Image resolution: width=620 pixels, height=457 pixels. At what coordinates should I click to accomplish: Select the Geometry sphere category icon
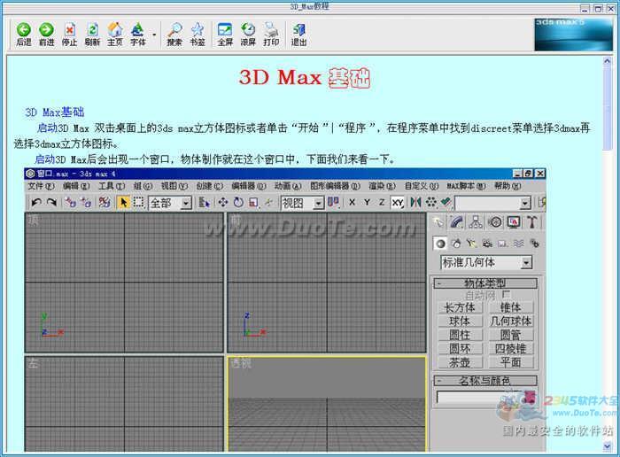[x=440, y=244]
